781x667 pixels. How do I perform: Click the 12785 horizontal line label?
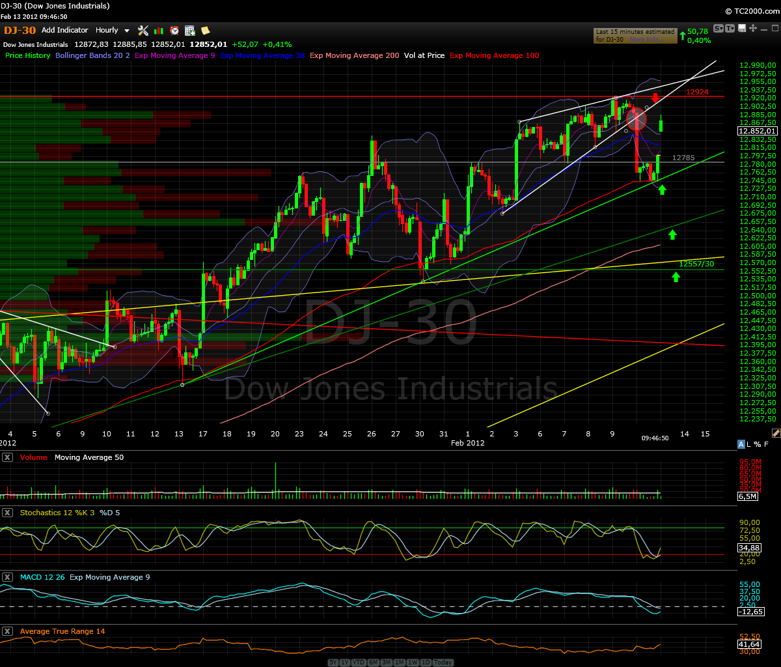pyautogui.click(x=683, y=158)
